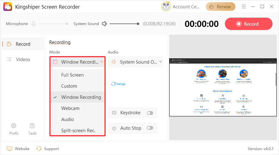Click the Account Ce... label

click(x=186, y=7)
